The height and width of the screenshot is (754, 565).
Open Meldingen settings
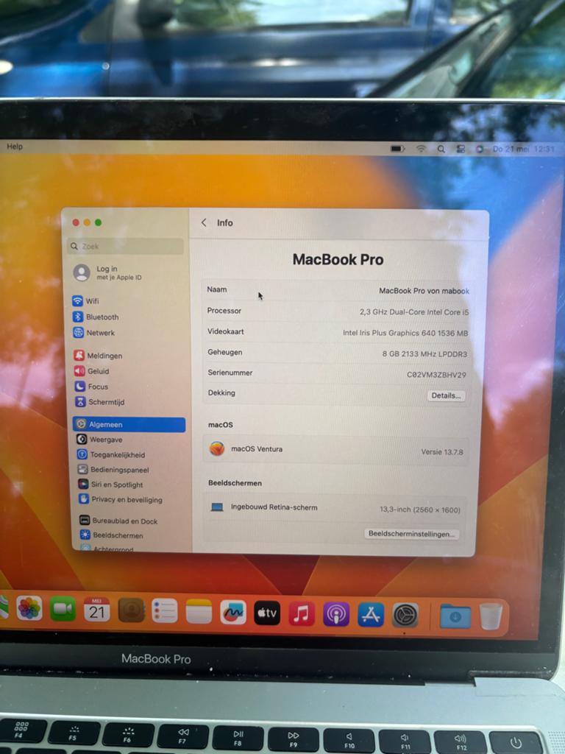[x=98, y=356]
